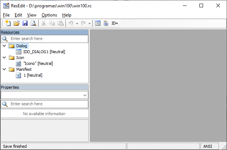
Task: Open the Help menu
Action: tap(67, 15)
